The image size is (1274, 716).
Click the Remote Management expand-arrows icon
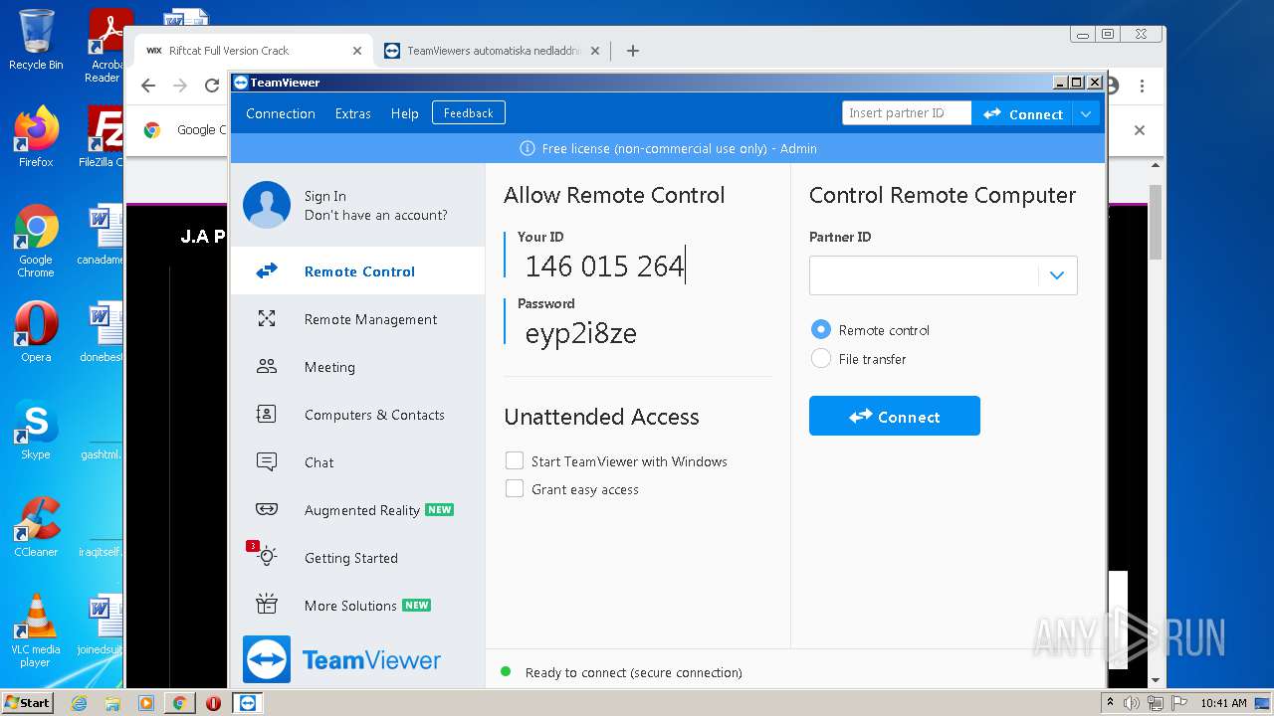(x=267, y=319)
